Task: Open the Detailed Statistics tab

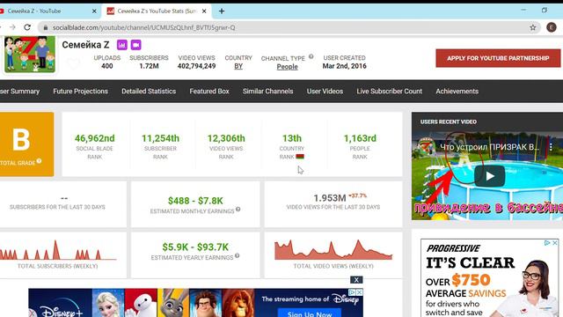Action: [149, 92]
